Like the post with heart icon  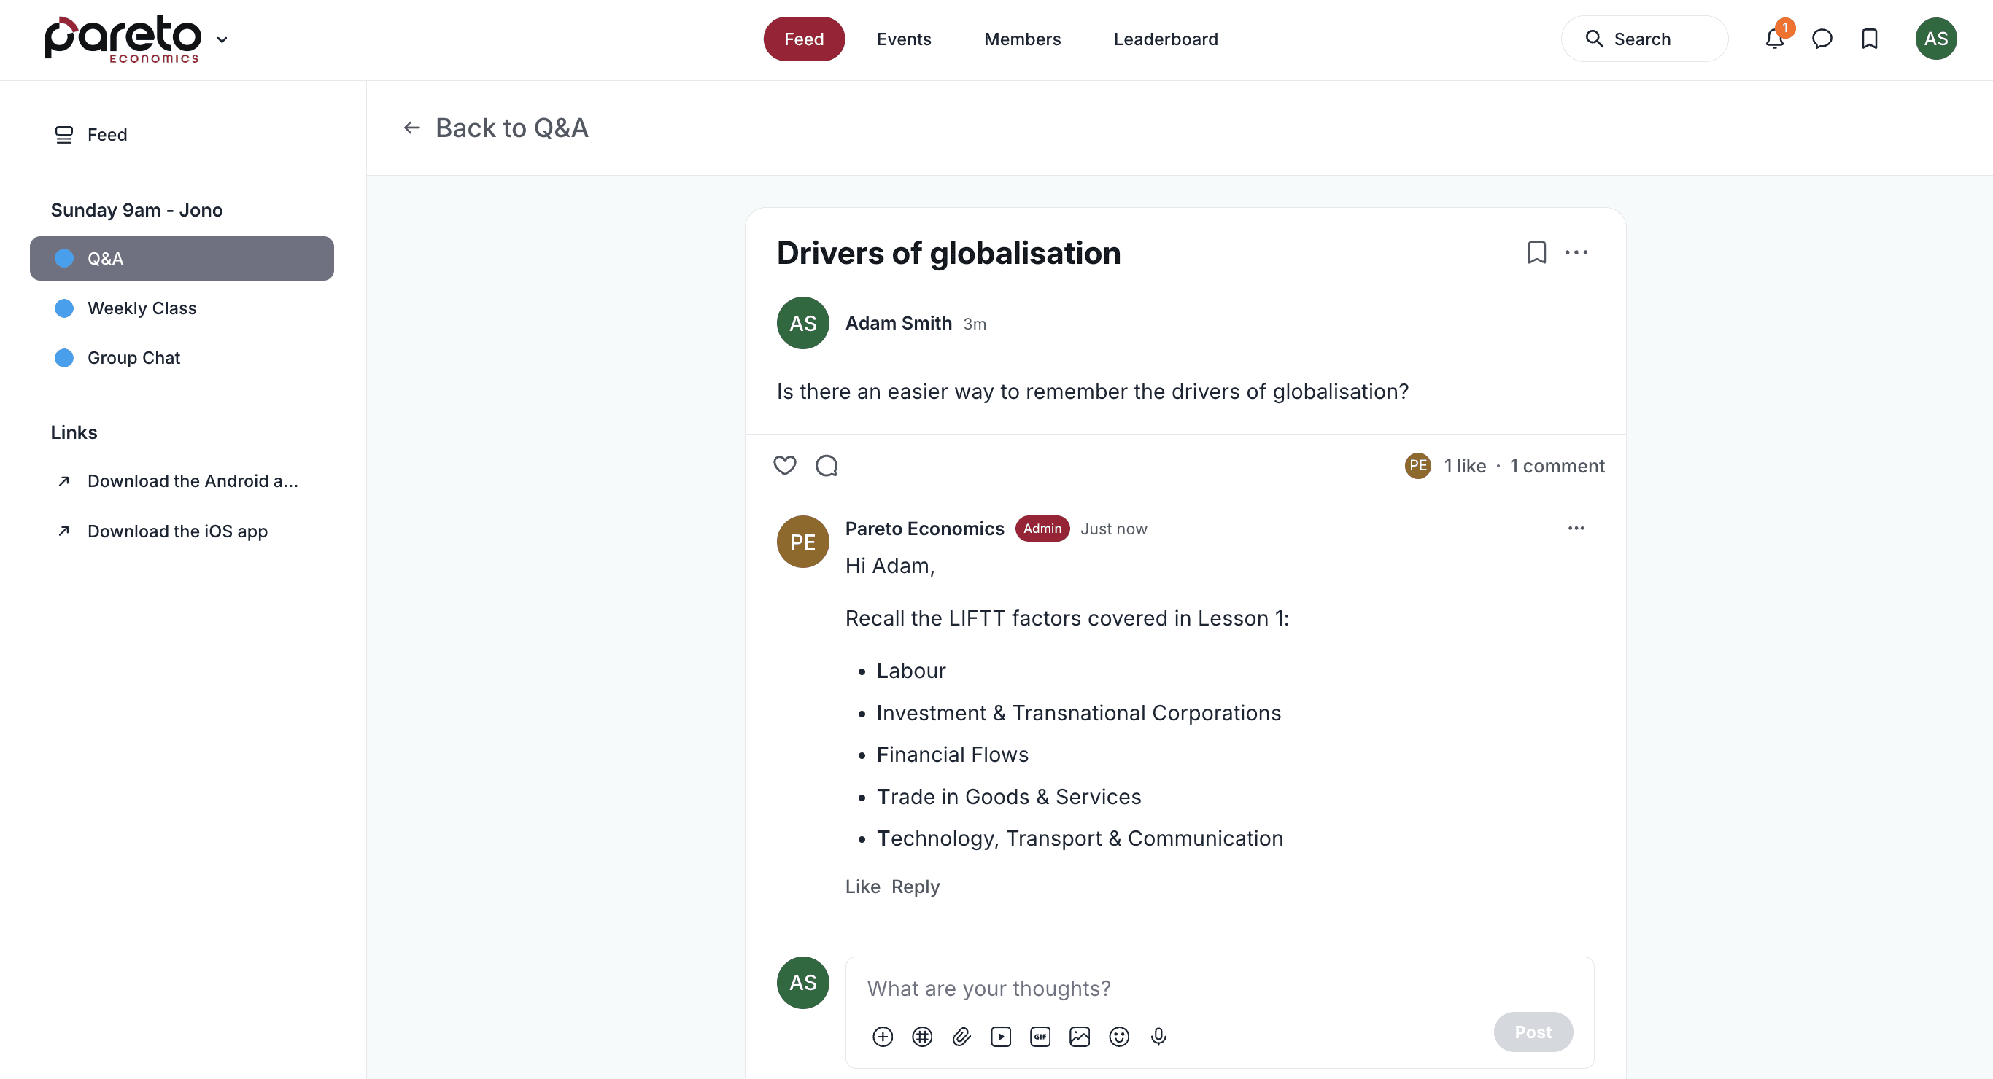(784, 466)
